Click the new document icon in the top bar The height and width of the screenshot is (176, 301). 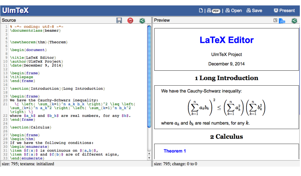point(201,10)
